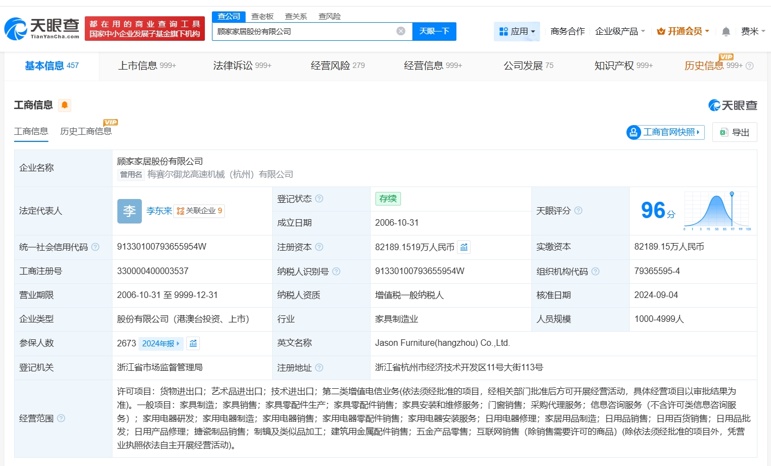The width and height of the screenshot is (771, 466).
Task: Open notifications bell icon in header
Action: tap(725, 32)
